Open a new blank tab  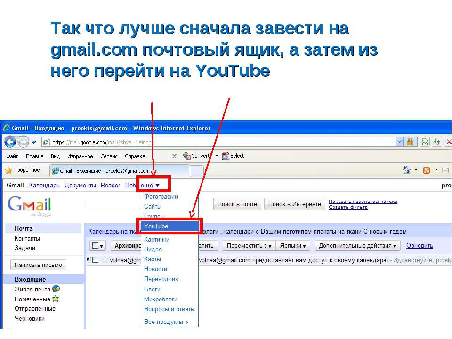click(x=197, y=171)
